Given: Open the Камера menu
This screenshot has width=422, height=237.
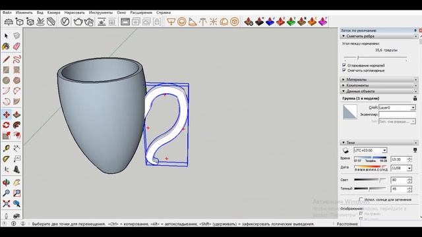Looking at the screenshot, I should [x=53, y=13].
